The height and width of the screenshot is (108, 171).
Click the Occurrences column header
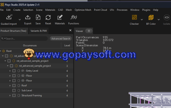[30, 45]
